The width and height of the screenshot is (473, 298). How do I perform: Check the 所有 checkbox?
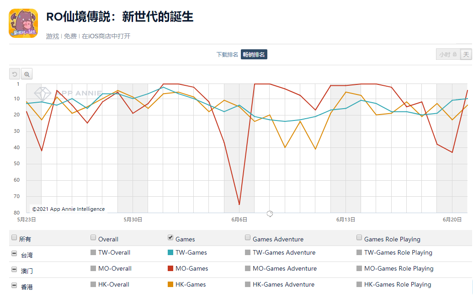click(14, 237)
